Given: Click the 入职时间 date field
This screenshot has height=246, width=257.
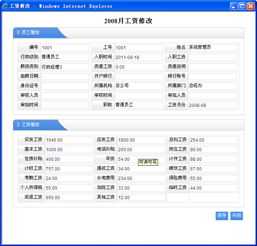Looking at the screenshot, I should tap(139, 57).
